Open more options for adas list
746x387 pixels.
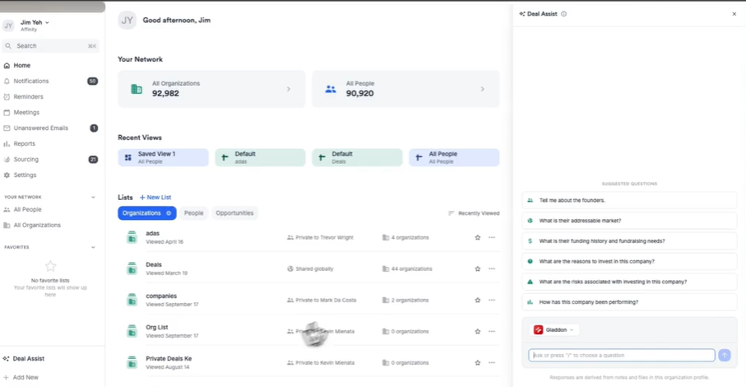pos(492,237)
